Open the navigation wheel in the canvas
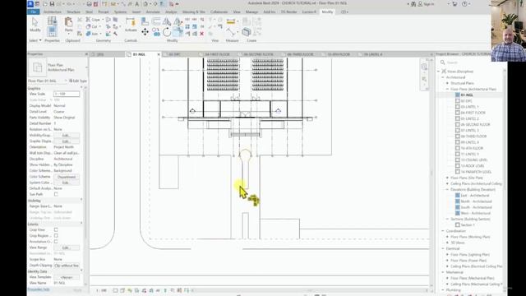This screenshot has width=526, height=296. click(424, 67)
